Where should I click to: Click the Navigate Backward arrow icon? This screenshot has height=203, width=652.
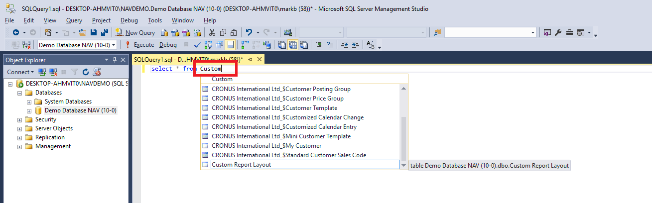click(x=15, y=32)
